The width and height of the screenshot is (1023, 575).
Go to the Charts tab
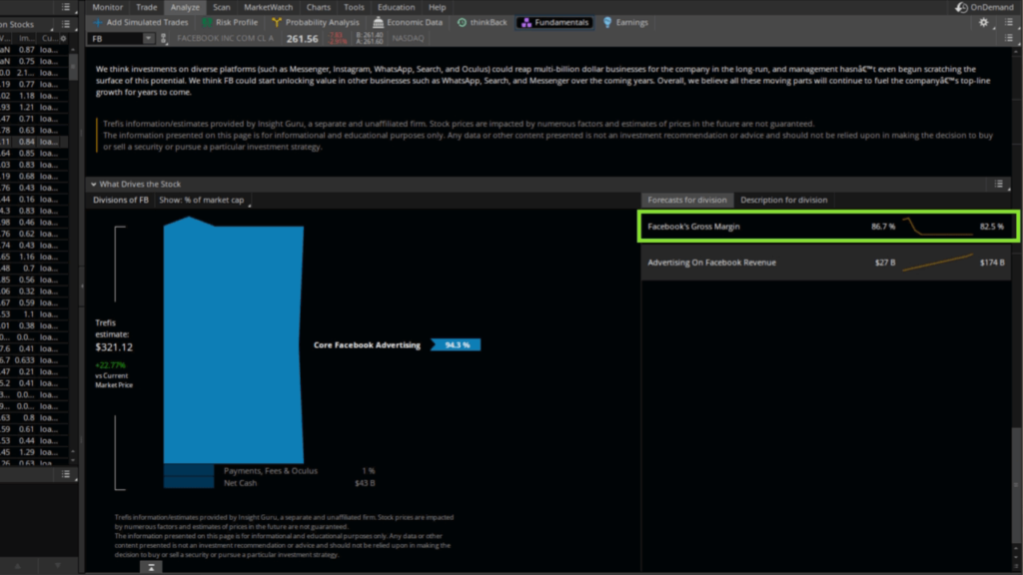pyautogui.click(x=319, y=7)
